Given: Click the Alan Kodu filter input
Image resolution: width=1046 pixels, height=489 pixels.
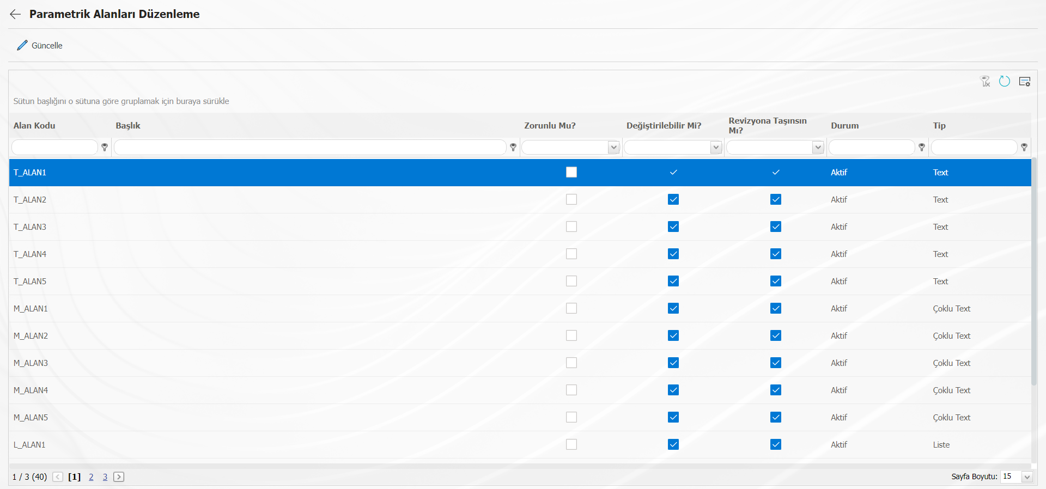Looking at the screenshot, I should pos(54,148).
